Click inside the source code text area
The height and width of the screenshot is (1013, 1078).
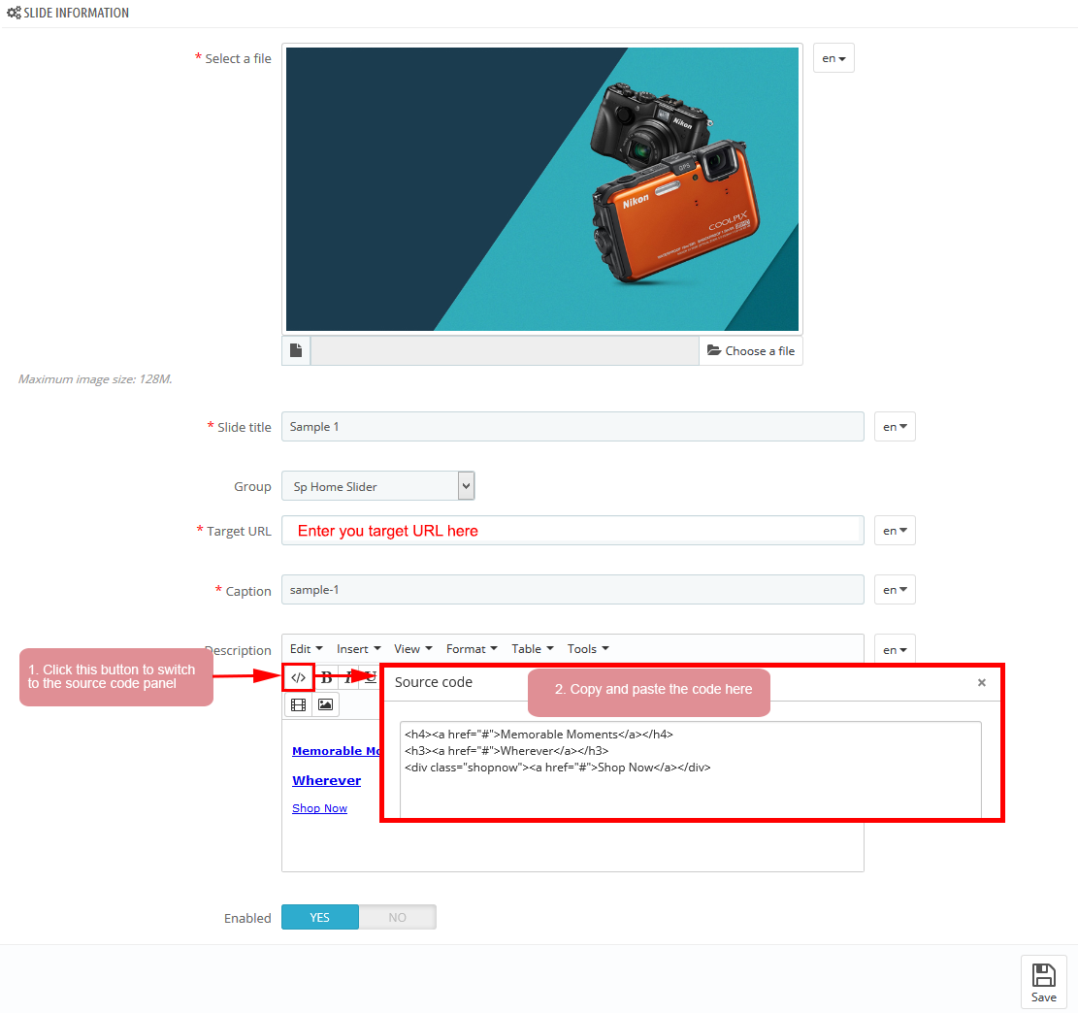[690, 769]
